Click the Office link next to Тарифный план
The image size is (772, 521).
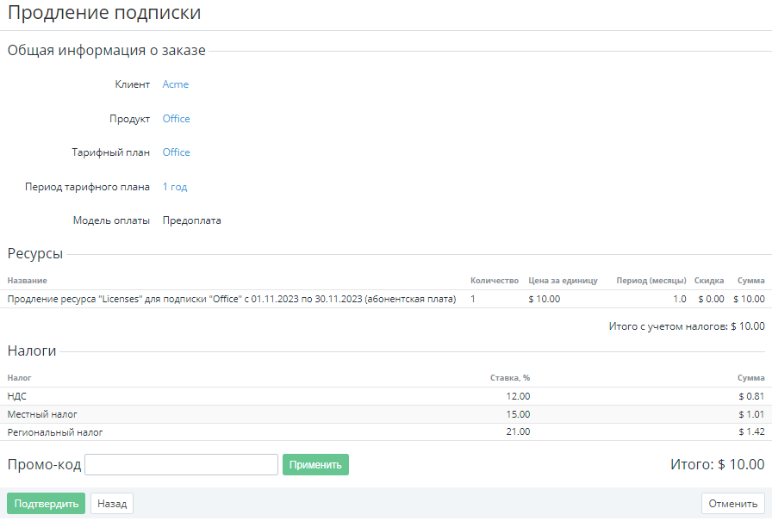[x=176, y=152]
